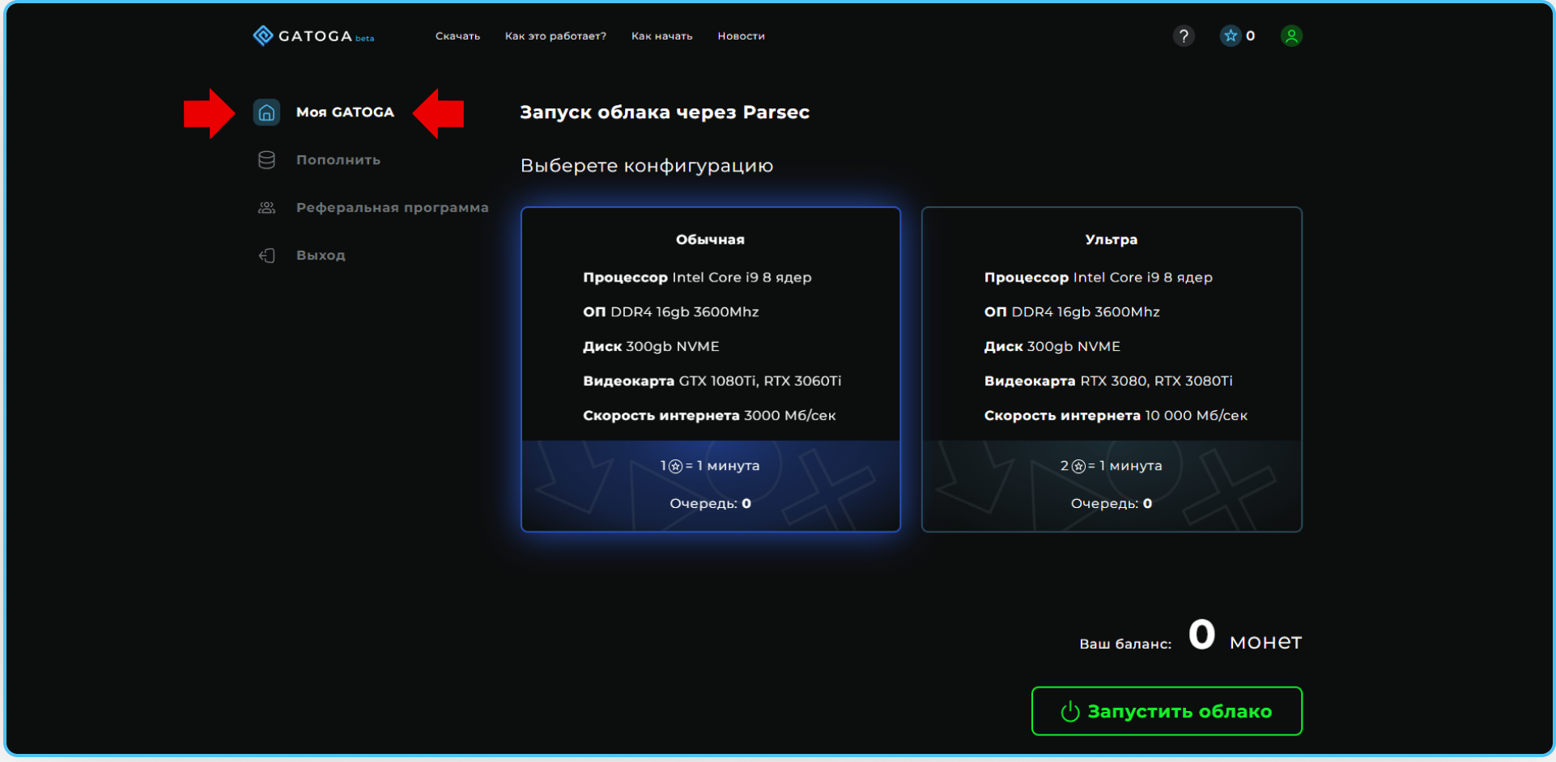Click ОП DDR4 16gb 3600Mhz in Ультра card
Screen dimensions: 1556x762
point(1072,312)
